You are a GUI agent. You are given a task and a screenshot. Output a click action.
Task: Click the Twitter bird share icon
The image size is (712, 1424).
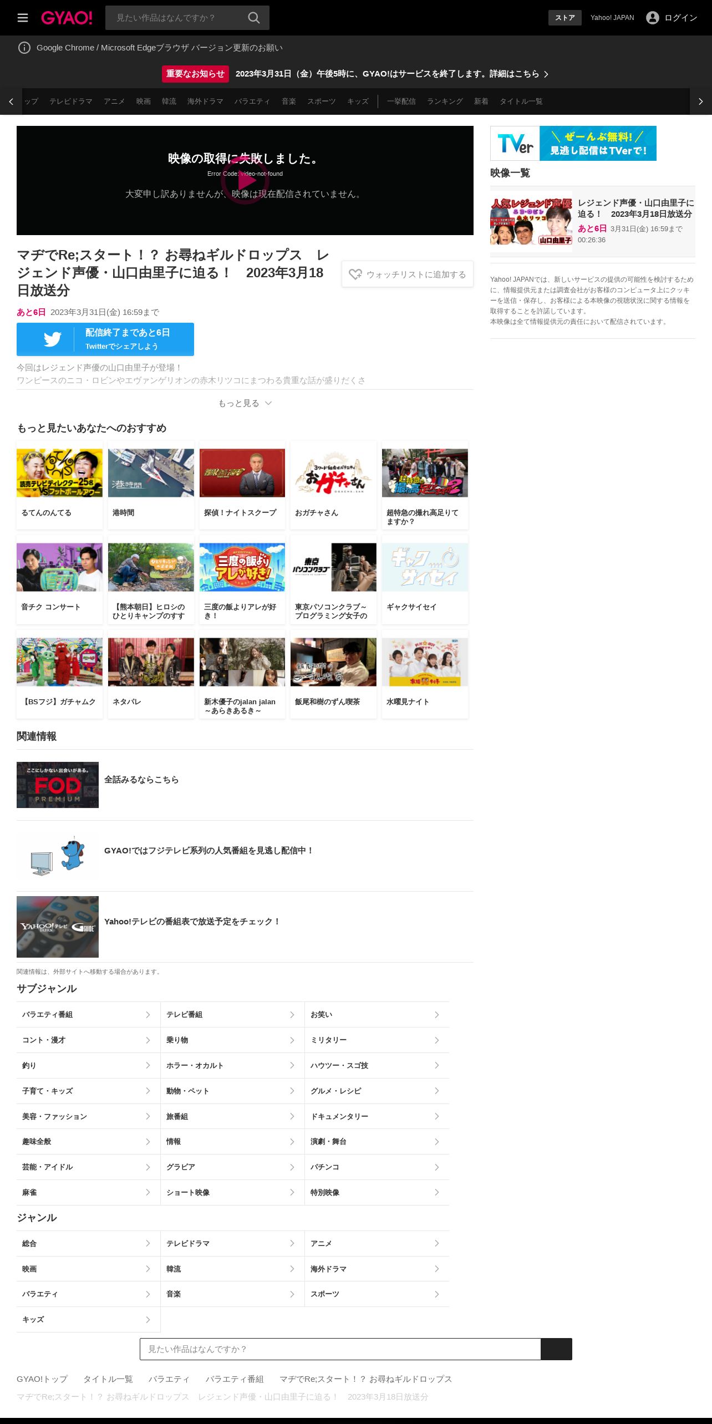pos(53,339)
